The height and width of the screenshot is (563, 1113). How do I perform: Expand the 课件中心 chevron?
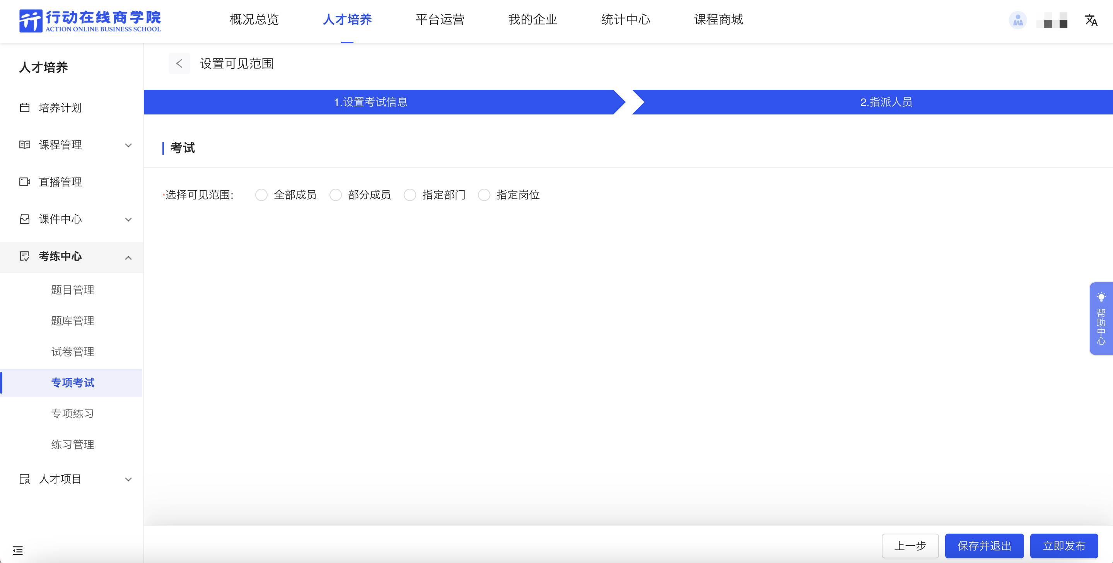pos(128,220)
